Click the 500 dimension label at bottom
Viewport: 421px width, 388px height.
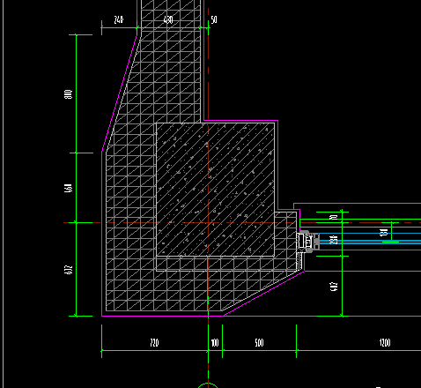point(259,343)
